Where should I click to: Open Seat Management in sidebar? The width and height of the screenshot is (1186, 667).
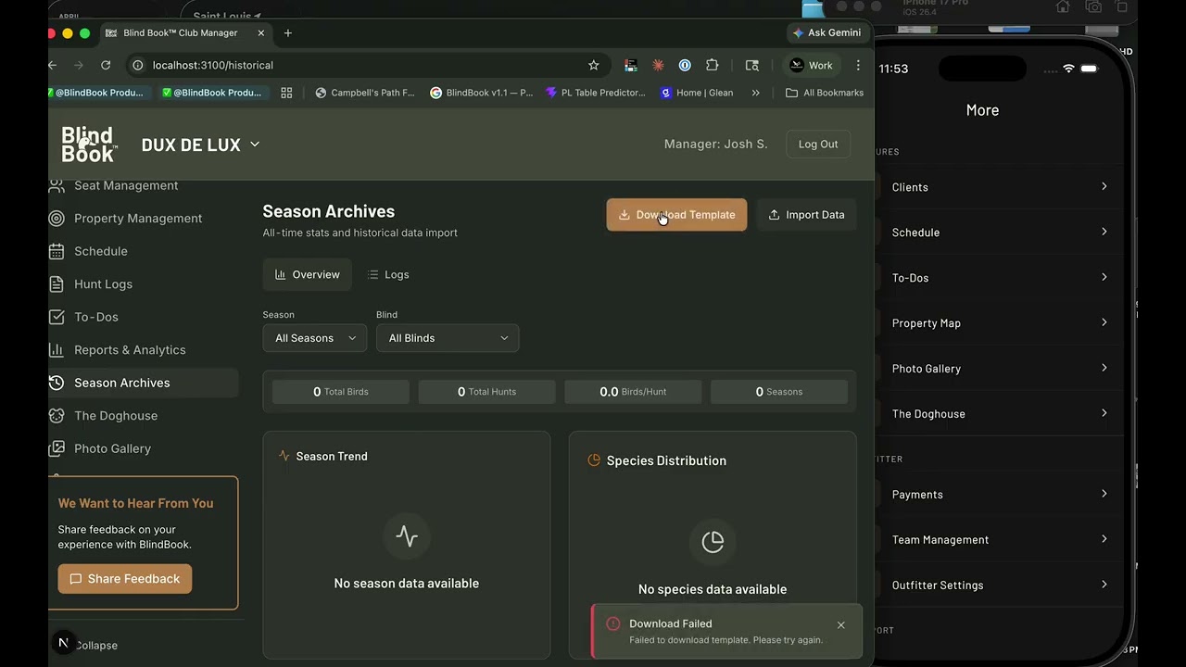144,185
